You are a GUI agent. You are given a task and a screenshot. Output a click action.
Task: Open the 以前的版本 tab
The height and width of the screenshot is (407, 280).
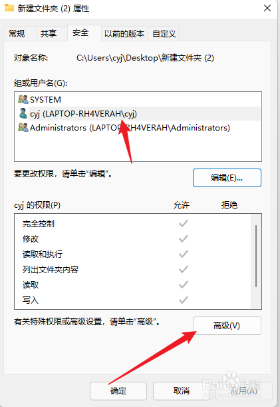point(124,33)
